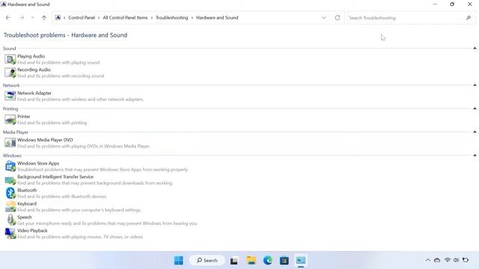Click the Network section heading
Image resolution: width=479 pixels, height=269 pixels.
click(x=11, y=85)
